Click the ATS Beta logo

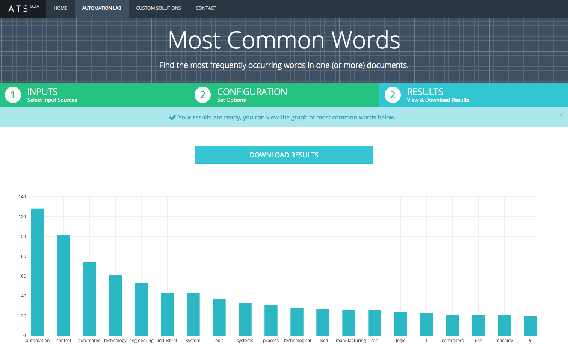tap(23, 8)
